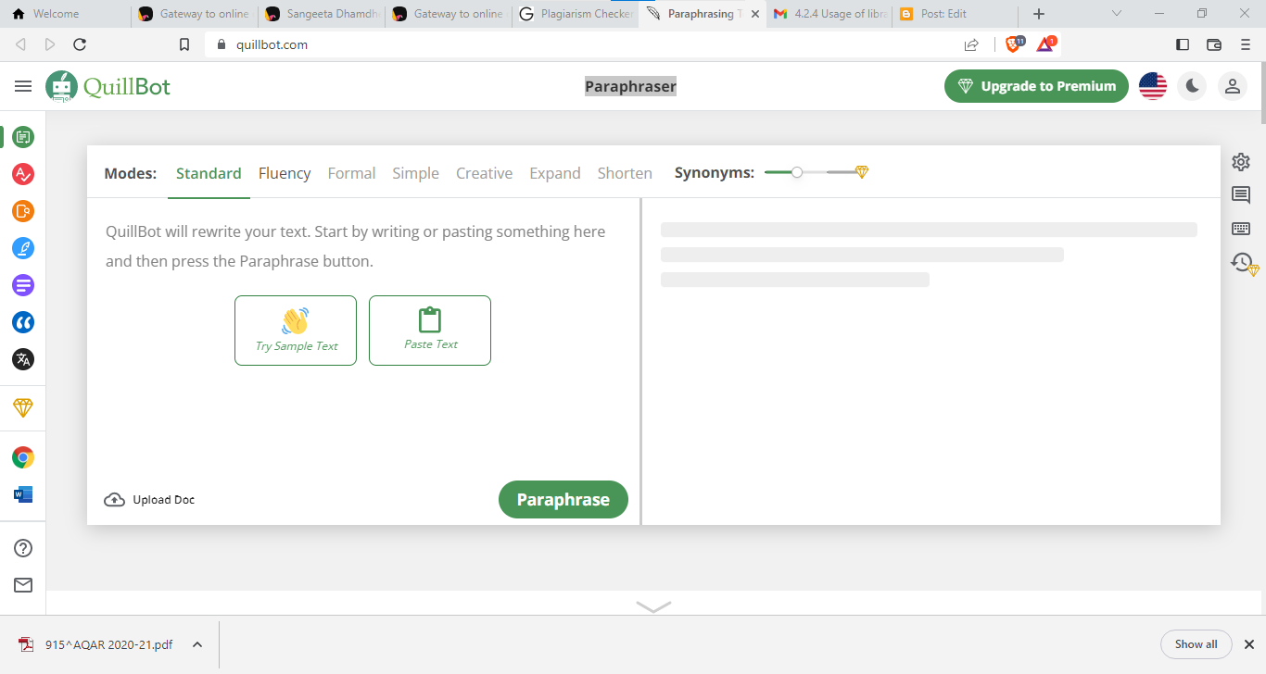Show the browser sidebar panel icon
The image size is (1266, 674).
pos(1183,44)
